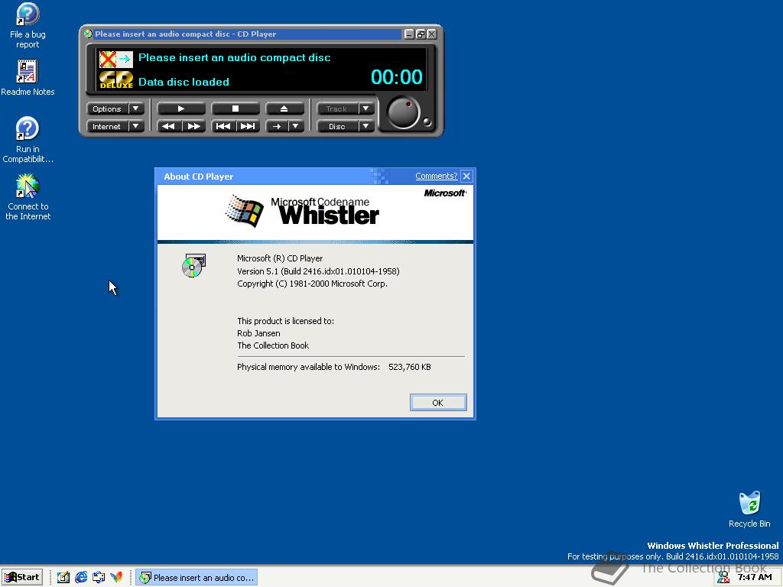Image resolution: width=783 pixels, height=587 pixels.
Task: Skip to the next track
Action: [x=248, y=126]
